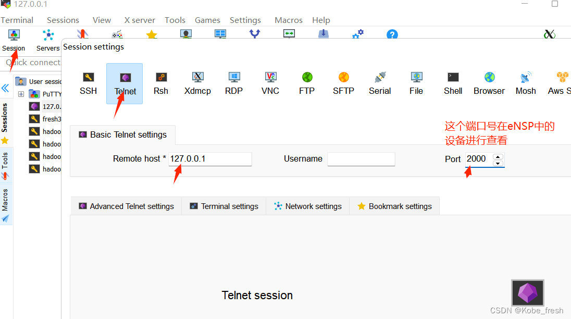This screenshot has height=319, width=571.
Task: Select the SFTP session type
Action: (343, 84)
